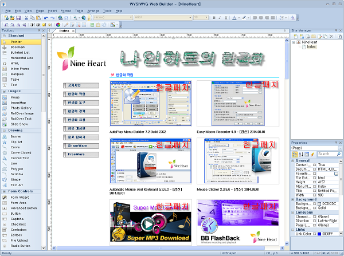Apply bold formatting
Viewport: 344px width, 256px height.
[x=214, y=18]
